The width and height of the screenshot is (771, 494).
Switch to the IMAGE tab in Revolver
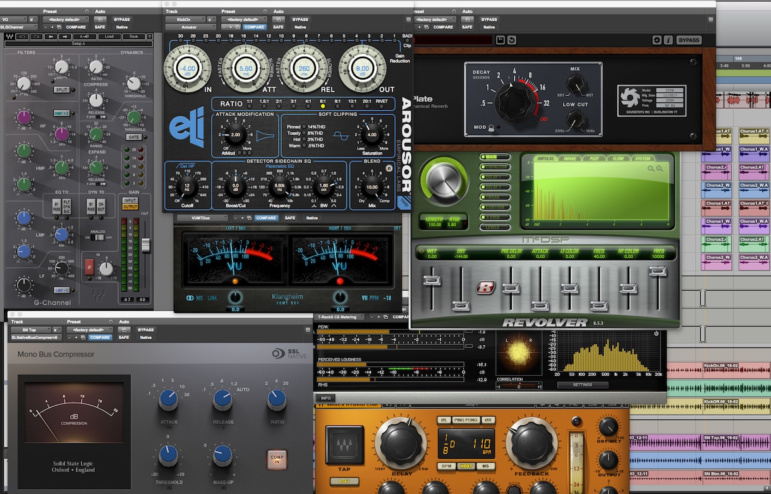[x=569, y=159]
